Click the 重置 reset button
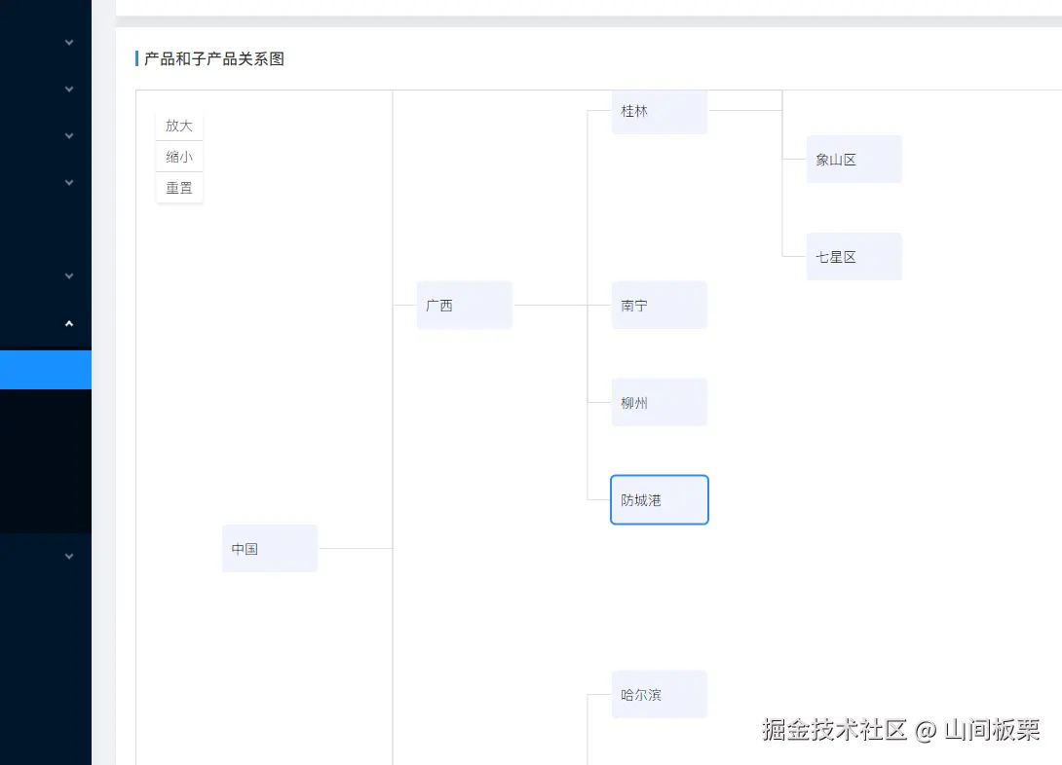1062x765 pixels. 178,187
